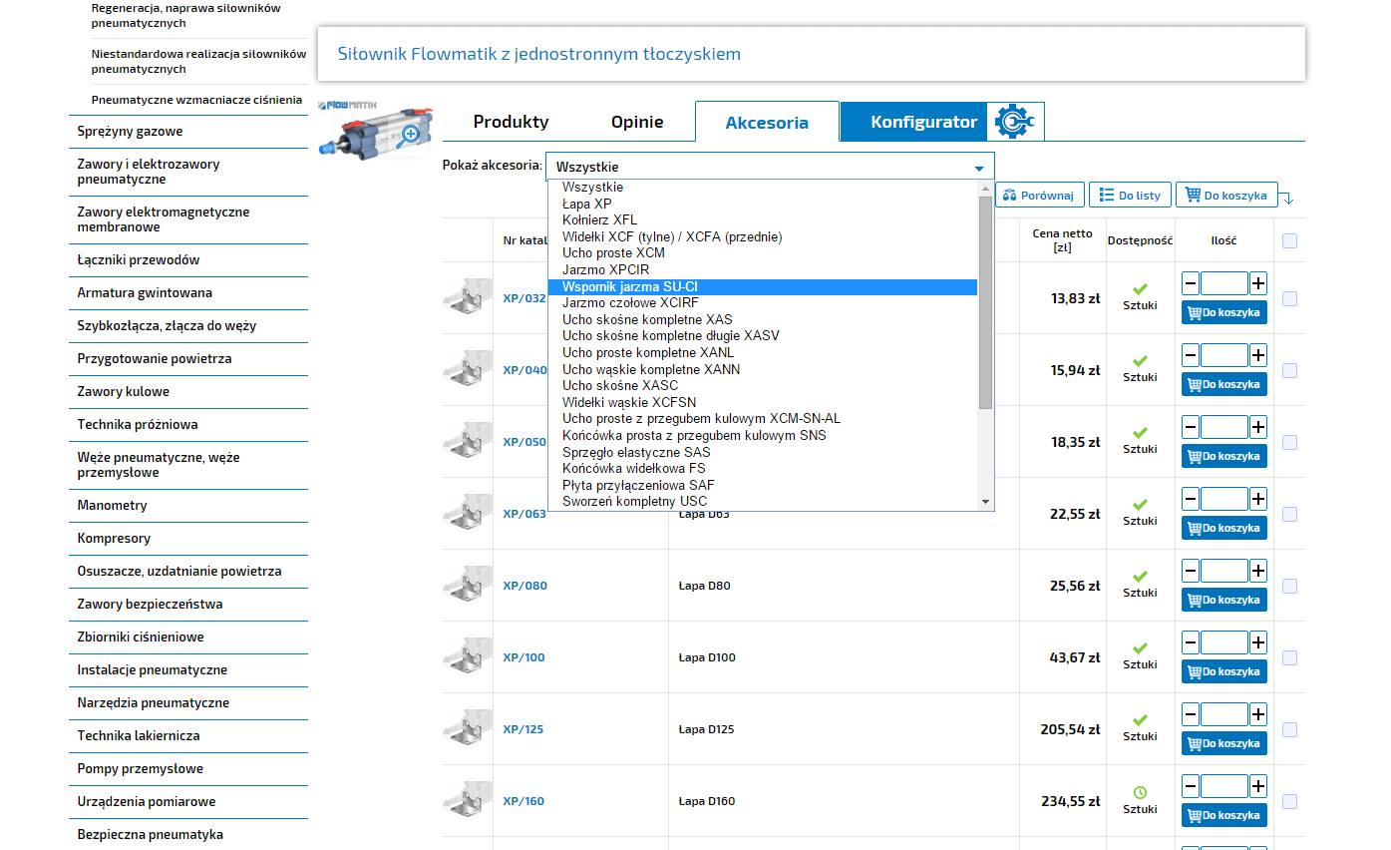Screen dimensions: 1391x850
Task: Tick checkbox for Łapa D100 row
Action: pyautogui.click(x=1289, y=657)
